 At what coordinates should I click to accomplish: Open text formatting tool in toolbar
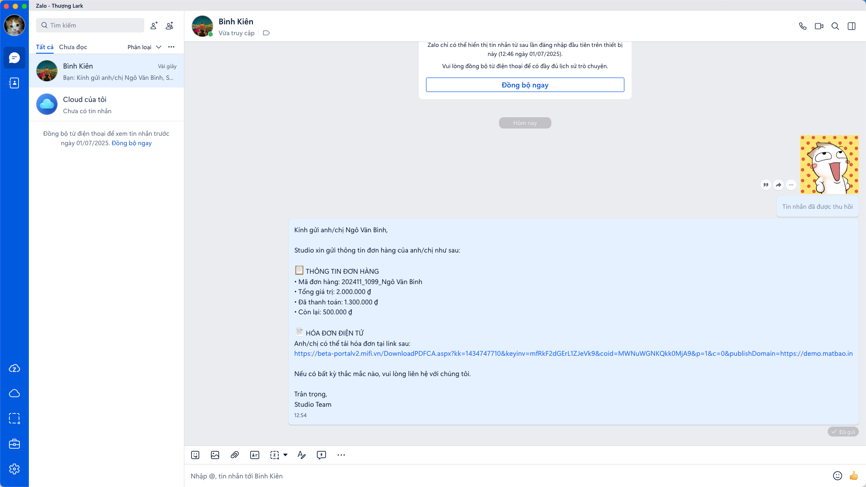coord(302,455)
